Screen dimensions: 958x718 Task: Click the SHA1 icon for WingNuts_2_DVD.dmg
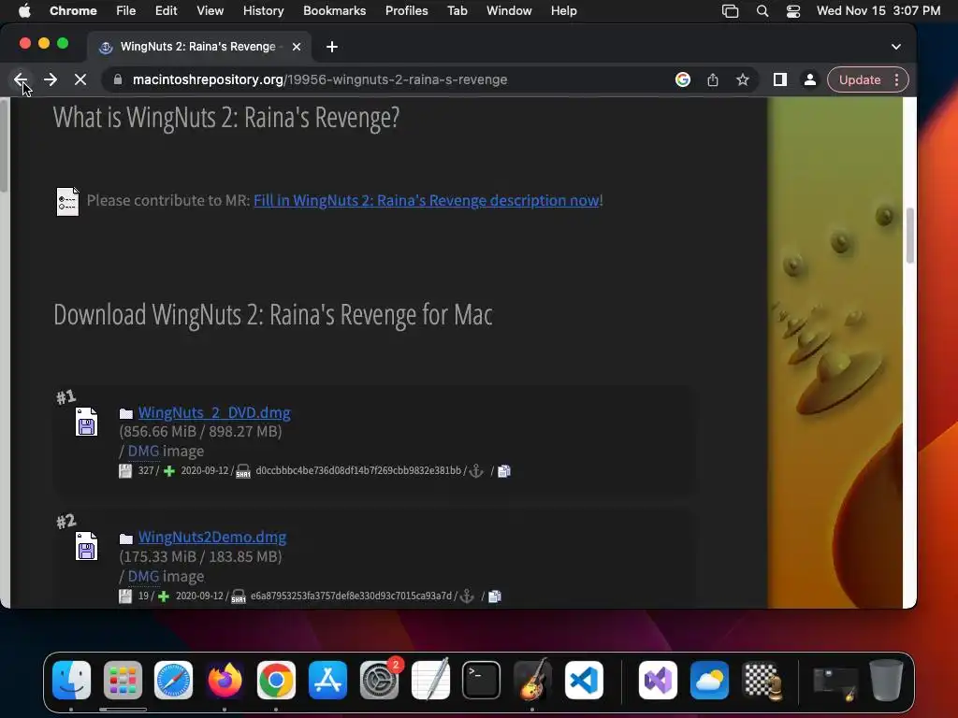click(243, 471)
